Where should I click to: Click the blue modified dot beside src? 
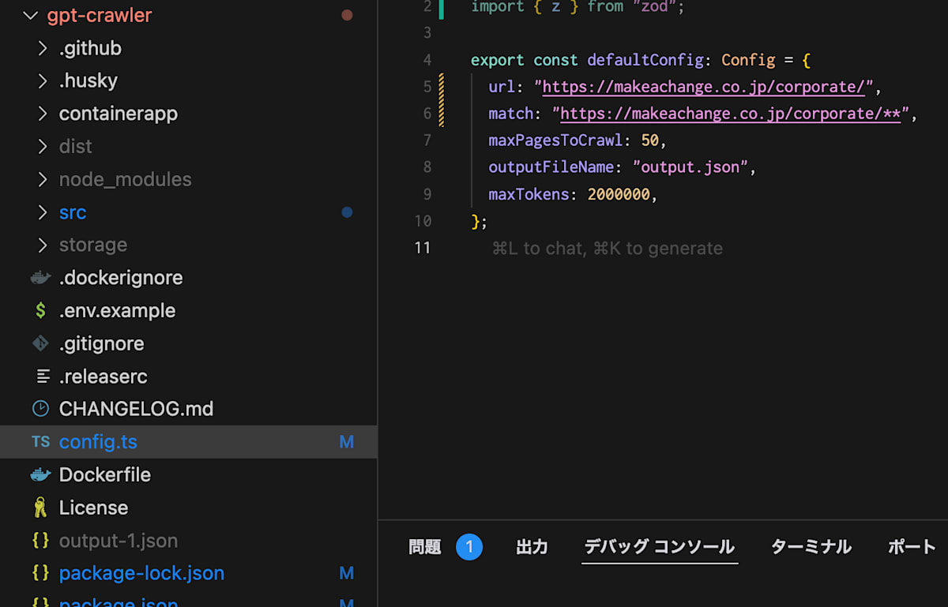point(346,212)
